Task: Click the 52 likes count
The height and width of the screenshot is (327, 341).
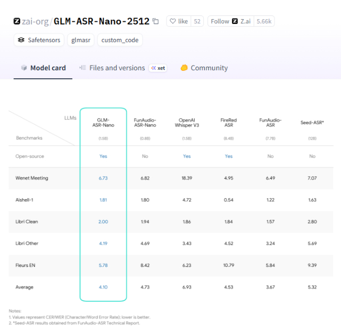Action: (x=197, y=21)
